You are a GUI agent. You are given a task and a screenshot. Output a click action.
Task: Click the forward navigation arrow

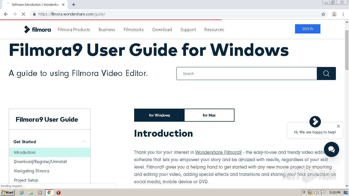tap(15, 14)
